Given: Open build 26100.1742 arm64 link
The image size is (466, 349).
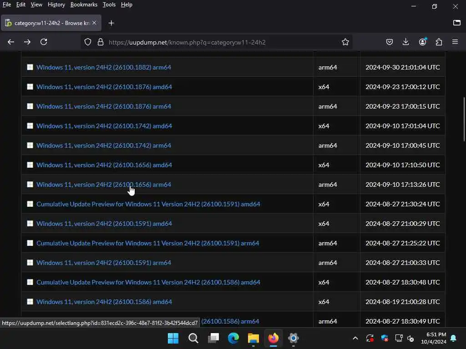Looking at the screenshot, I should 104,145.
